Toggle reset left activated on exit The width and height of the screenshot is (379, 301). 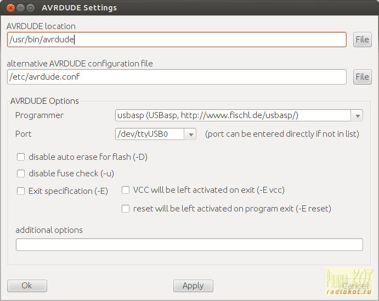pyautogui.click(x=126, y=209)
